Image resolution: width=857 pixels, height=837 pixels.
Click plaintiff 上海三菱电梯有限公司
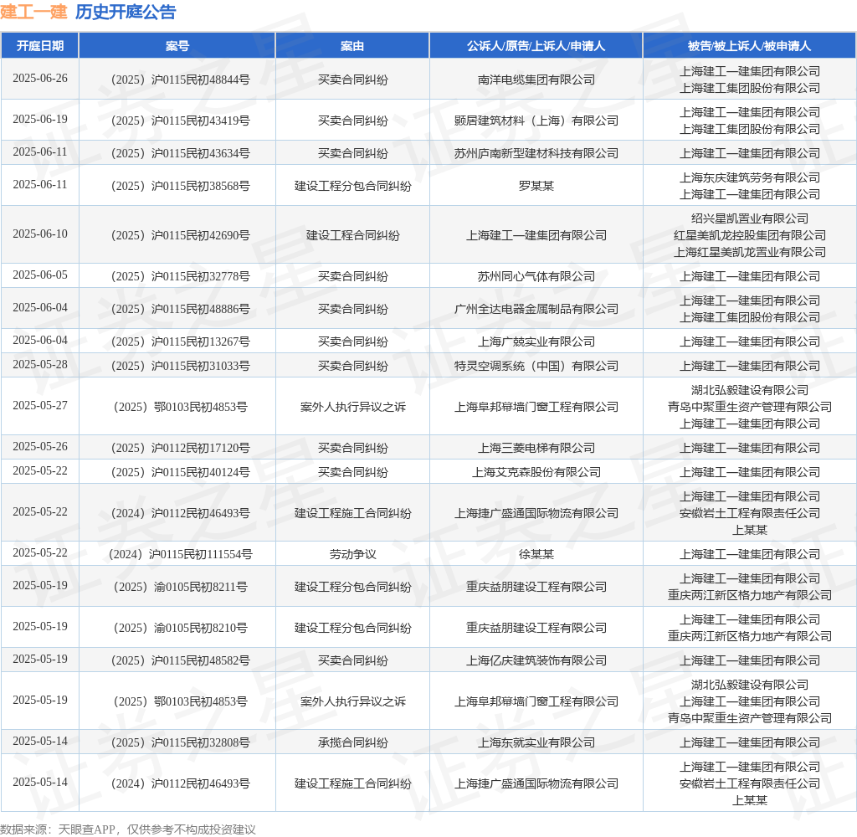(x=536, y=449)
